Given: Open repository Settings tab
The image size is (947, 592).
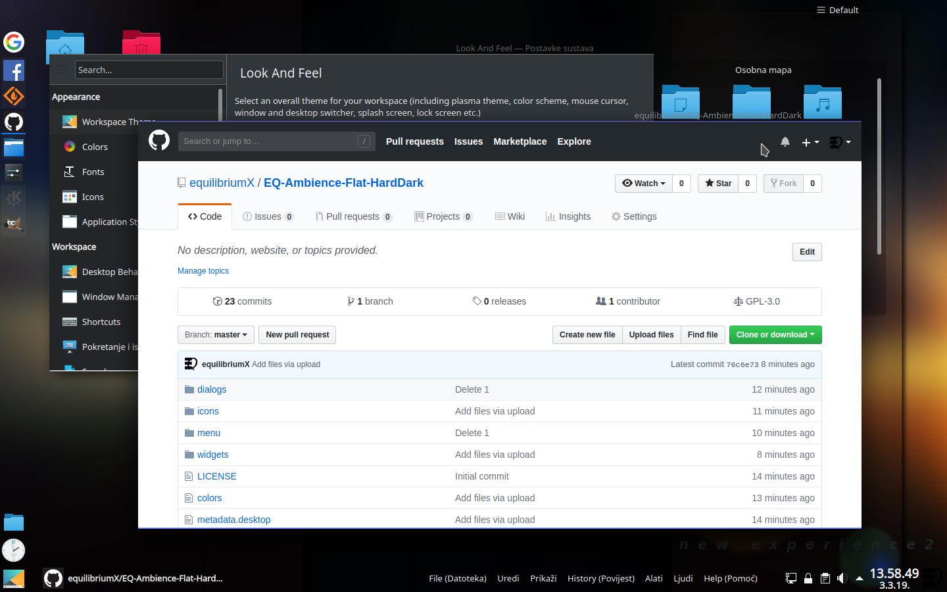Looking at the screenshot, I should click(x=634, y=216).
